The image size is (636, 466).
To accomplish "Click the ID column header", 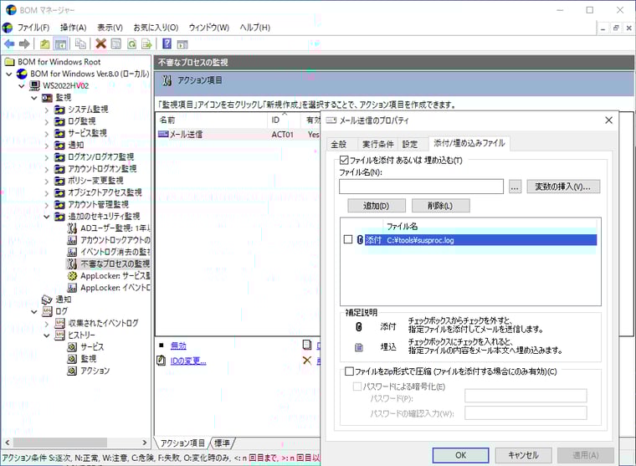I will point(284,120).
